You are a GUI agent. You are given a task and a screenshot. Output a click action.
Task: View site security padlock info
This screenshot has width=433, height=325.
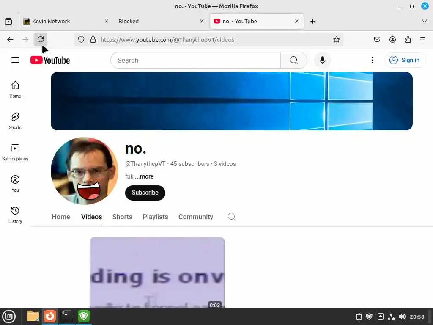(93, 39)
